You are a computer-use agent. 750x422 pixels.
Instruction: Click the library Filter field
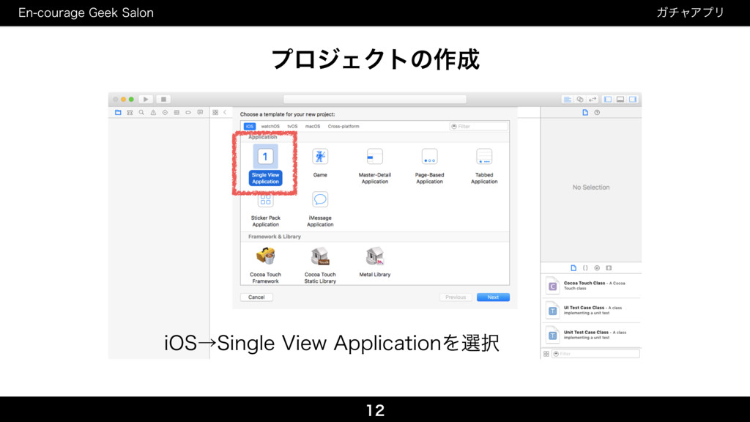[596, 354]
